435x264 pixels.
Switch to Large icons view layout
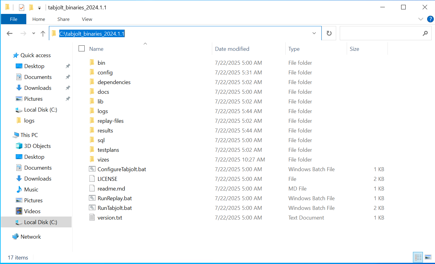coord(428,257)
